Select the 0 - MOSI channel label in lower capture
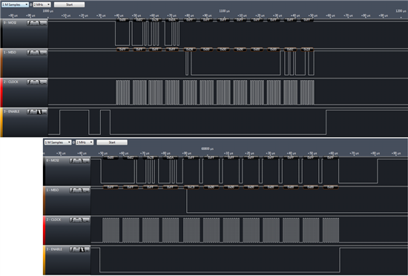Screen dimensions: 408x276 (53, 160)
